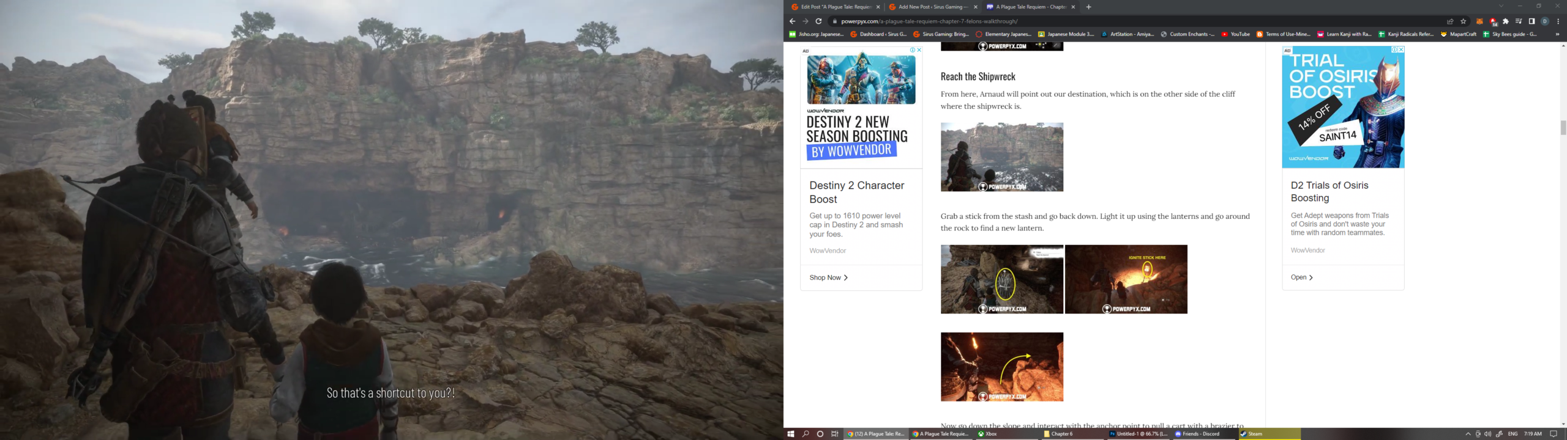View site information lock icon

[834, 21]
